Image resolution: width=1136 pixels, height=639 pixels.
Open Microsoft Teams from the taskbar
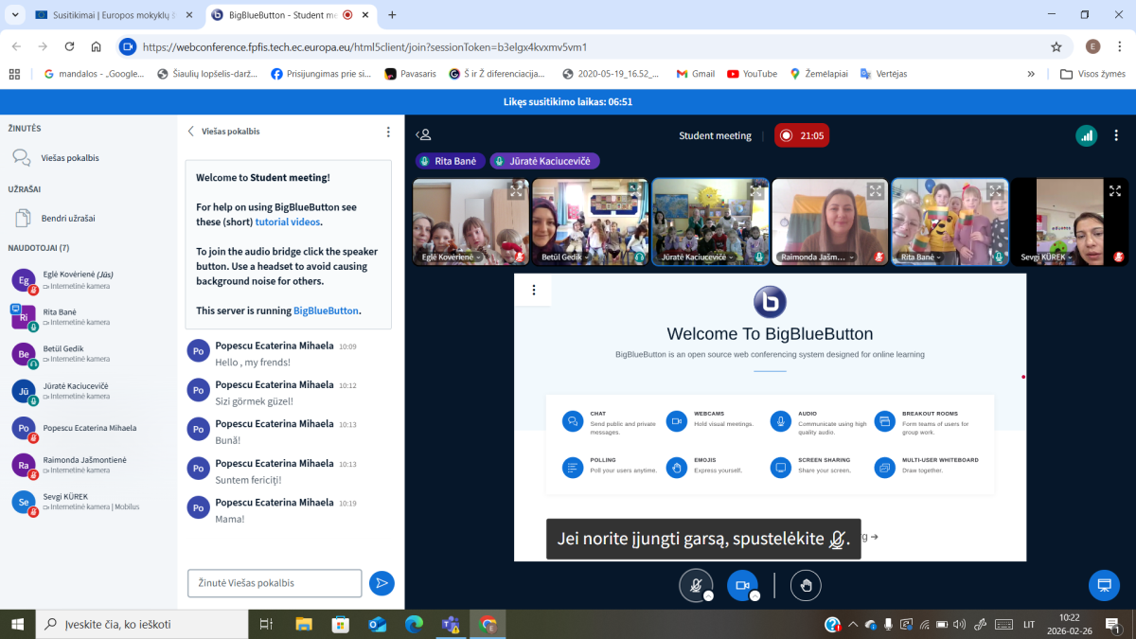[450, 624]
